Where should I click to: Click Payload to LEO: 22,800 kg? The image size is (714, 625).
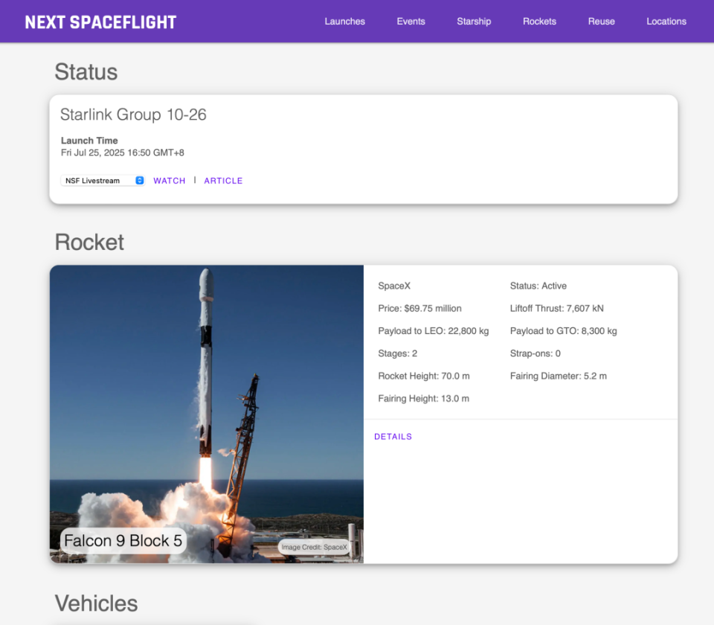[434, 330]
